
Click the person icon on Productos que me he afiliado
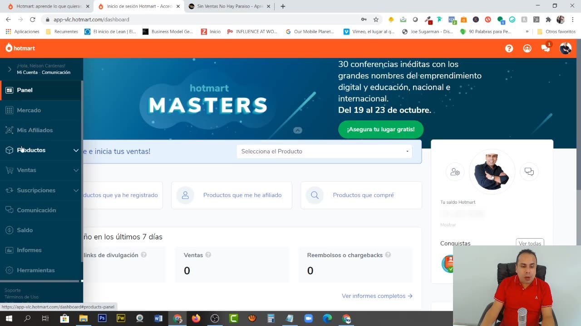coord(185,195)
